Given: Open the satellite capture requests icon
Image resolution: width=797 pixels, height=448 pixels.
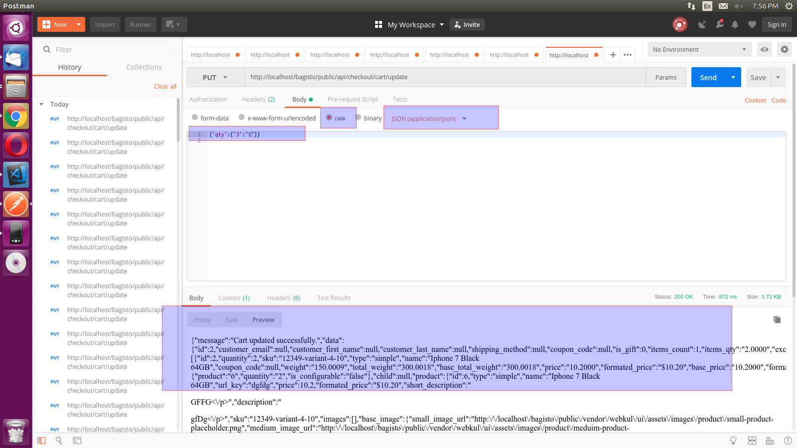Looking at the screenshot, I should click(x=702, y=24).
